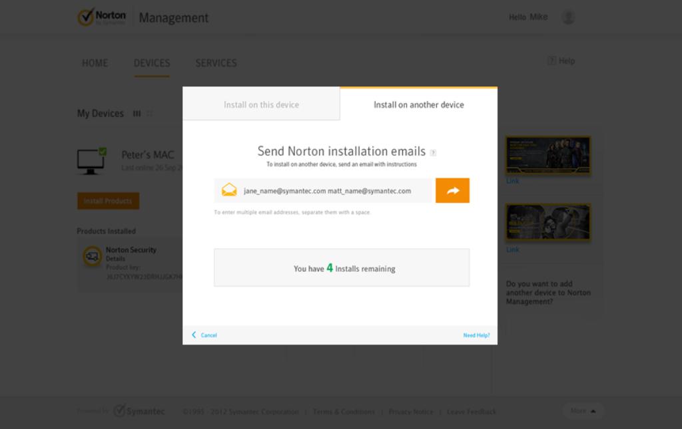Switch to Install on this device tab

tap(261, 104)
